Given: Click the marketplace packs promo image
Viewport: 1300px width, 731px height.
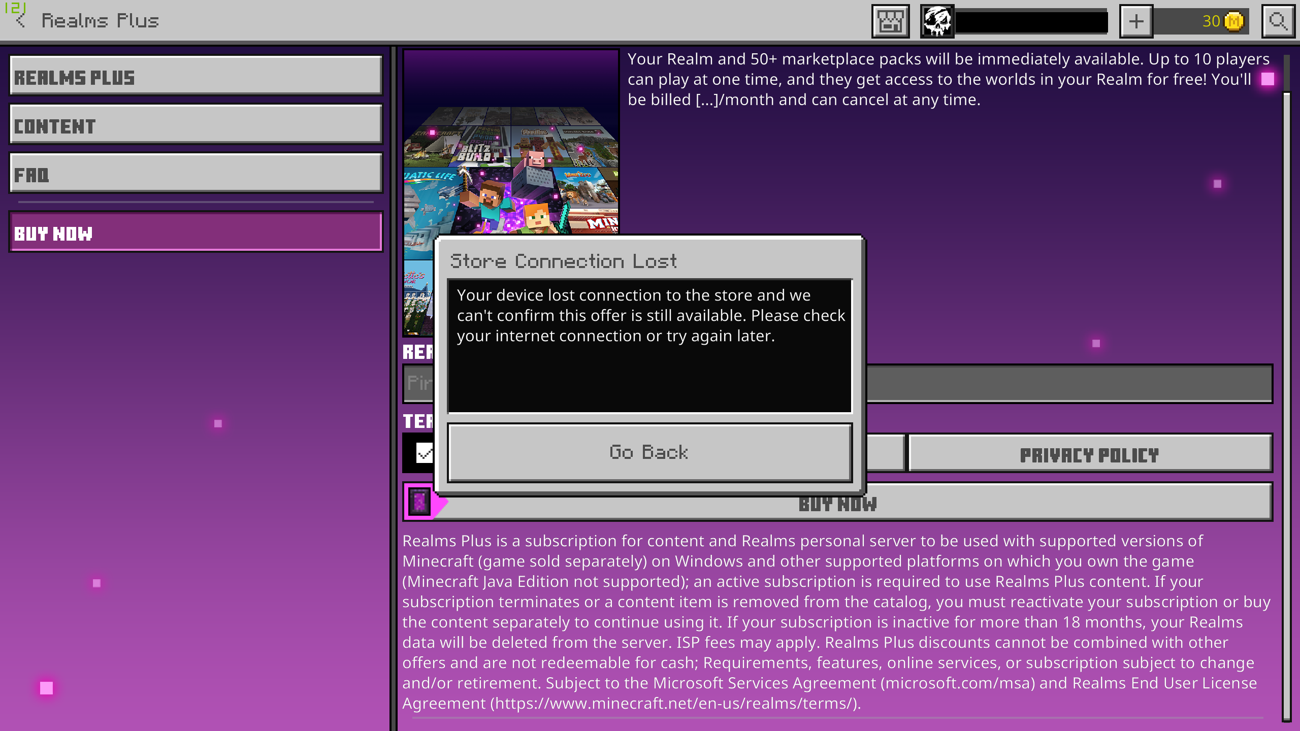Looking at the screenshot, I should click(510, 147).
